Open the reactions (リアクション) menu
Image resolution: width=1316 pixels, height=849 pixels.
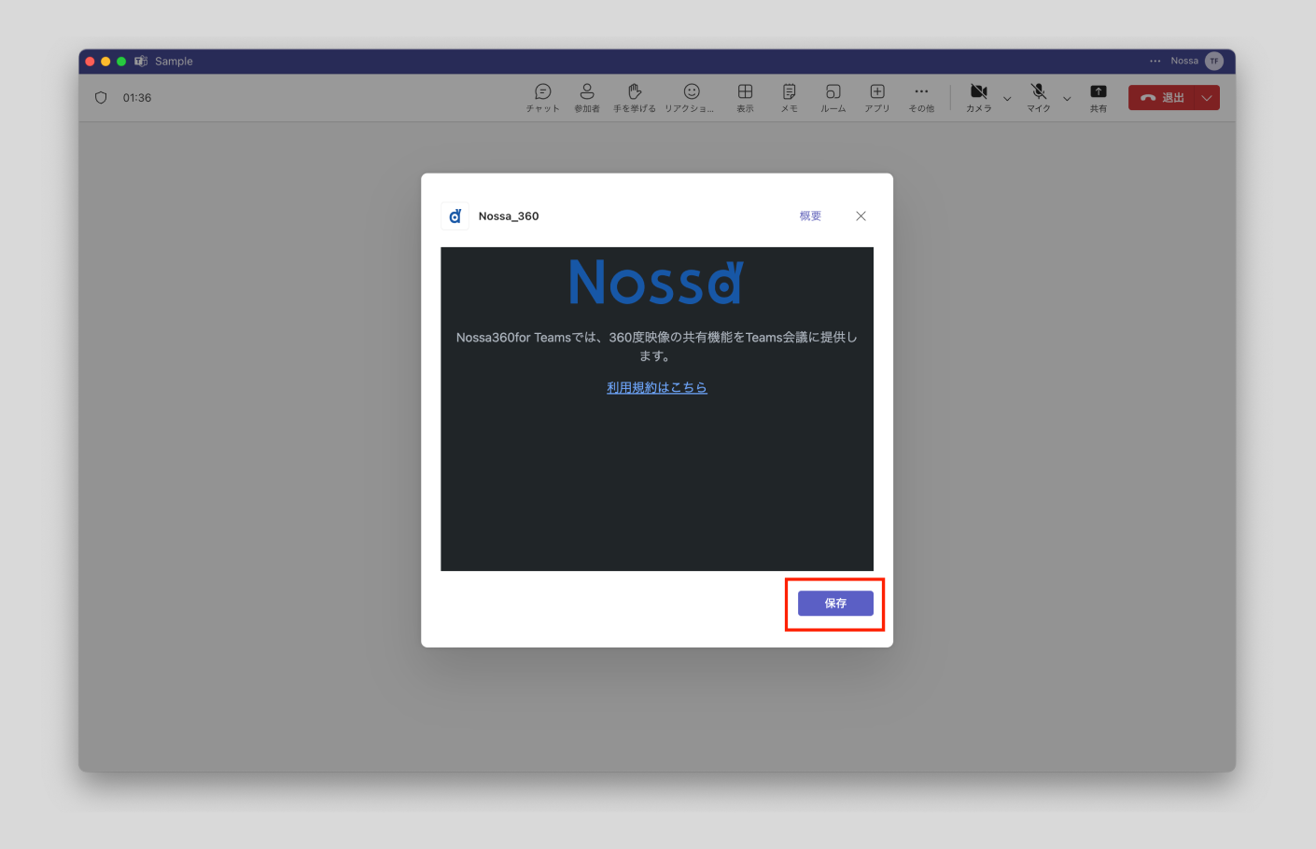(690, 97)
